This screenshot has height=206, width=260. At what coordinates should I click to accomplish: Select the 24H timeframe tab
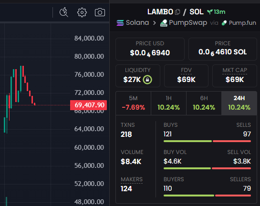239,103
